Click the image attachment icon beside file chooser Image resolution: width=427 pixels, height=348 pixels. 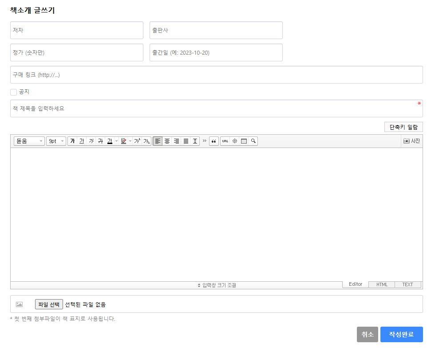[x=20, y=304]
